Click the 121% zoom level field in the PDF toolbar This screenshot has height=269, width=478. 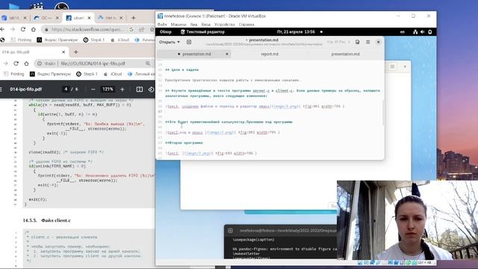click(108, 90)
